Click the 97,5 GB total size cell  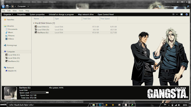coord(95,27)
